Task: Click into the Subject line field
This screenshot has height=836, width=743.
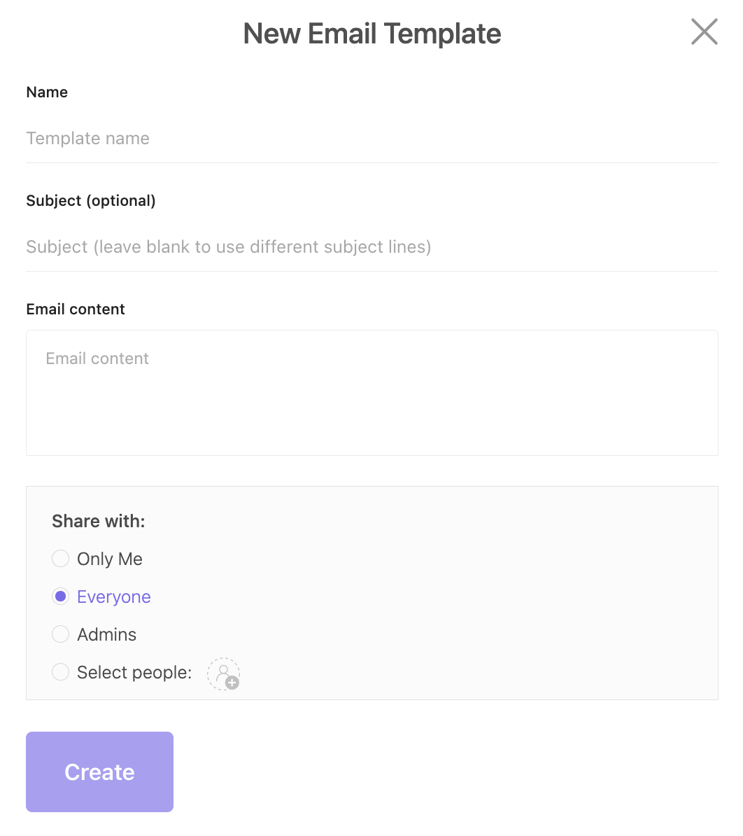Action: [x=371, y=247]
